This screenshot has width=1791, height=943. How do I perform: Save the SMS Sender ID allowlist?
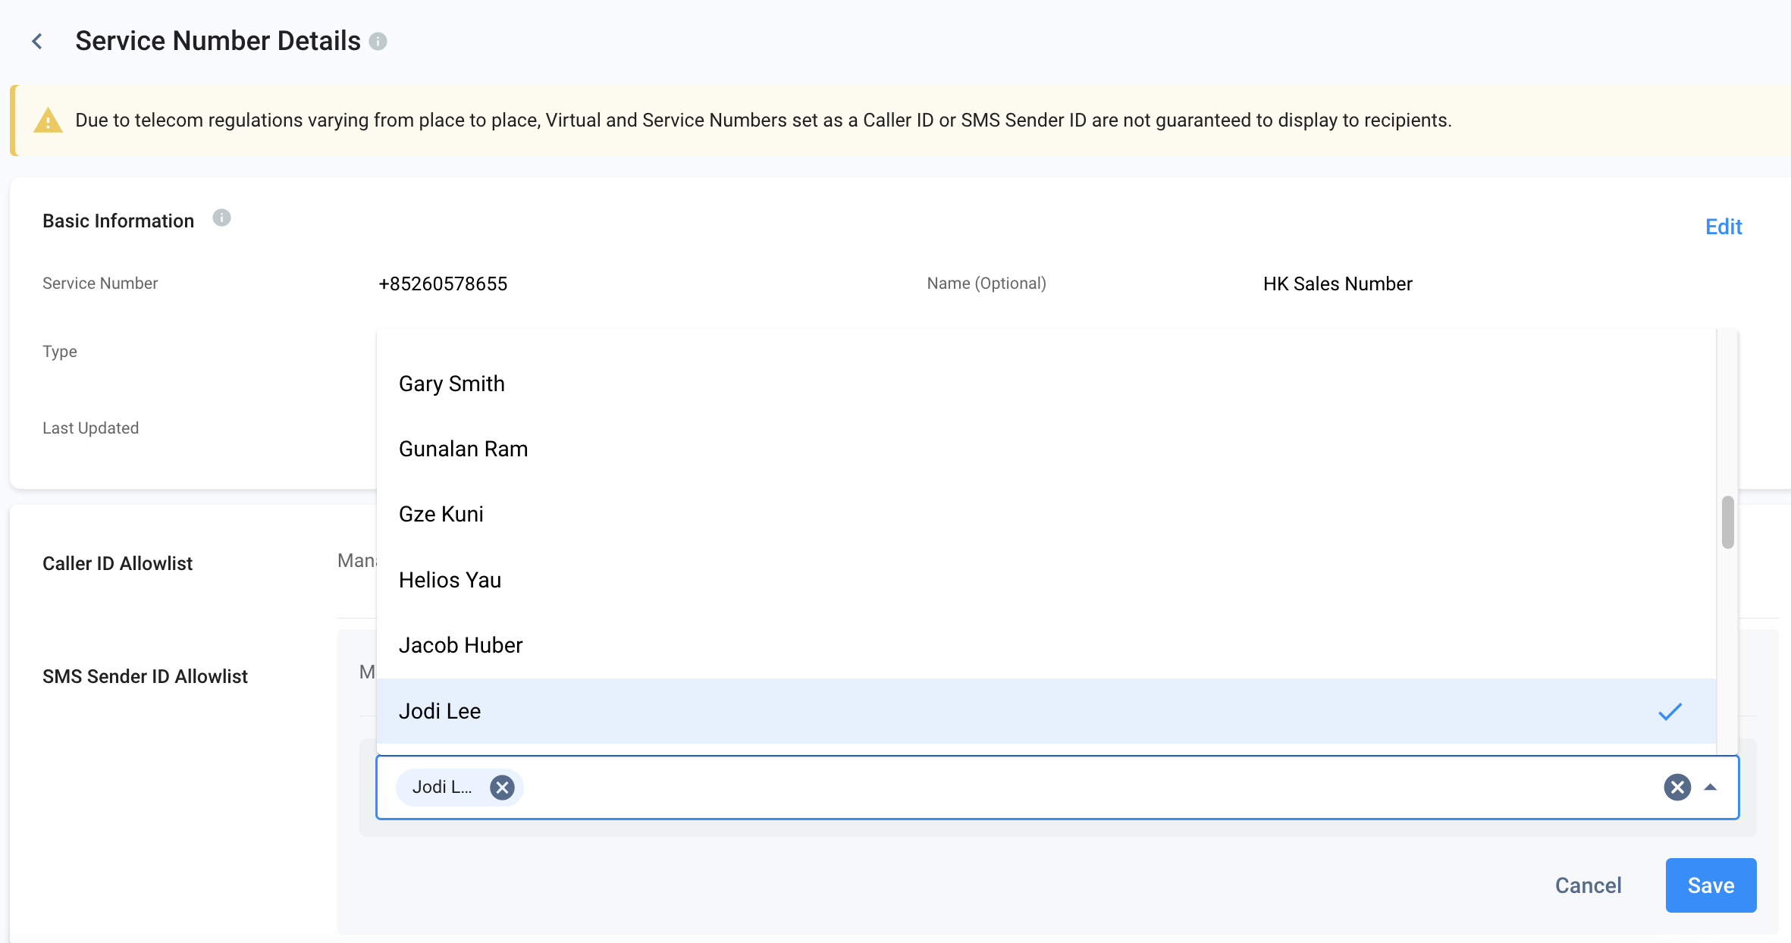[1711, 885]
